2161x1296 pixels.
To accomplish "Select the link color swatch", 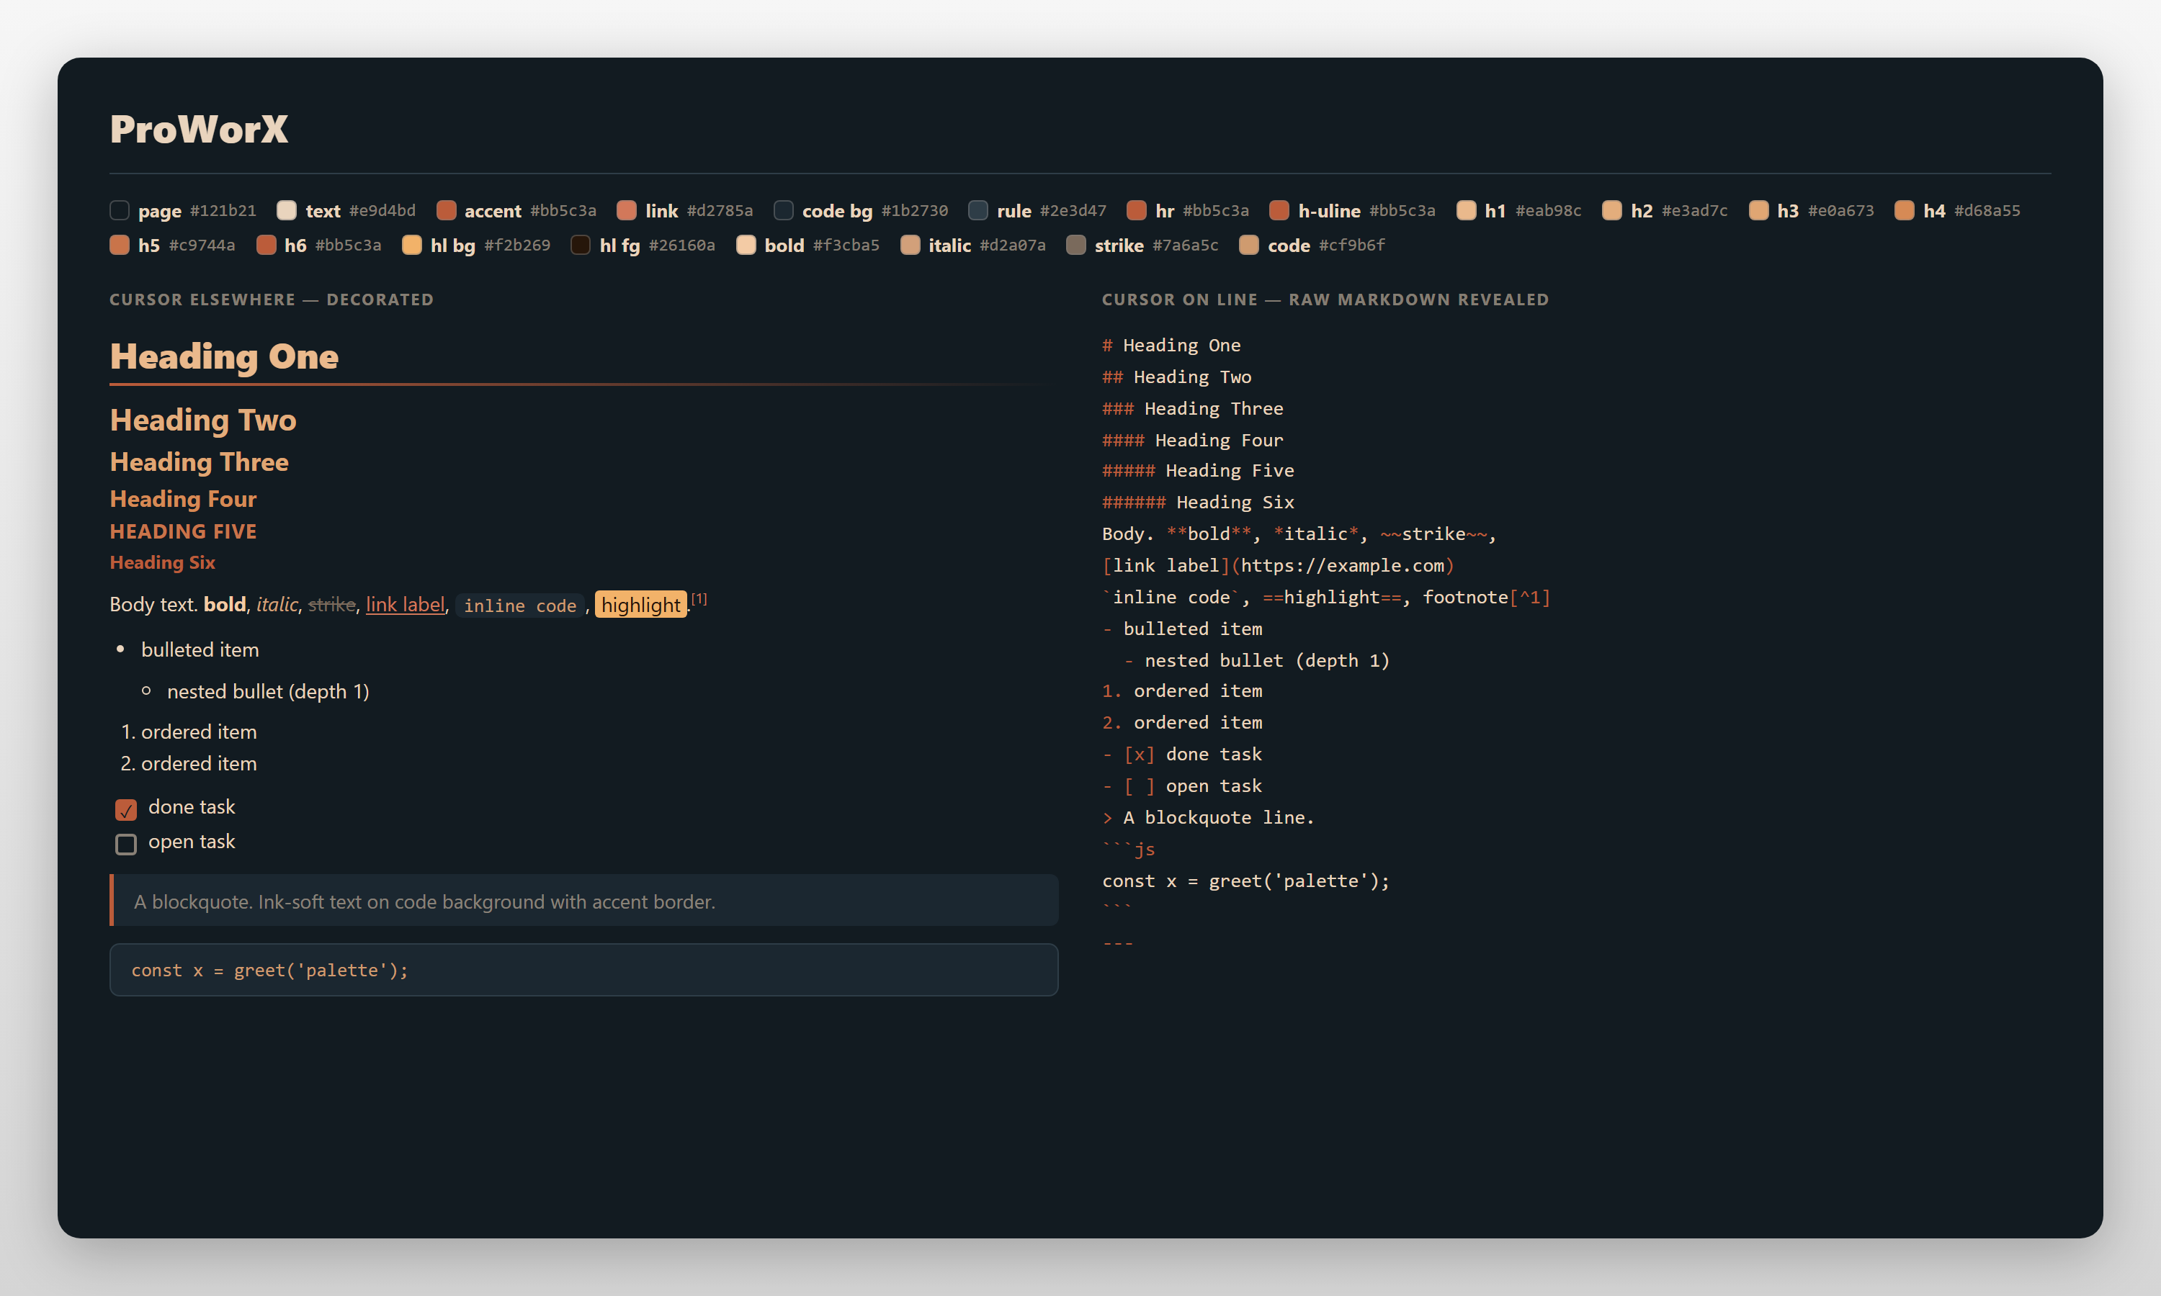I will (x=626, y=210).
